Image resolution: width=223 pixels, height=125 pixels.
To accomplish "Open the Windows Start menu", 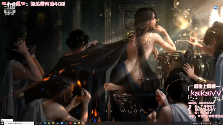I will 2,123.
